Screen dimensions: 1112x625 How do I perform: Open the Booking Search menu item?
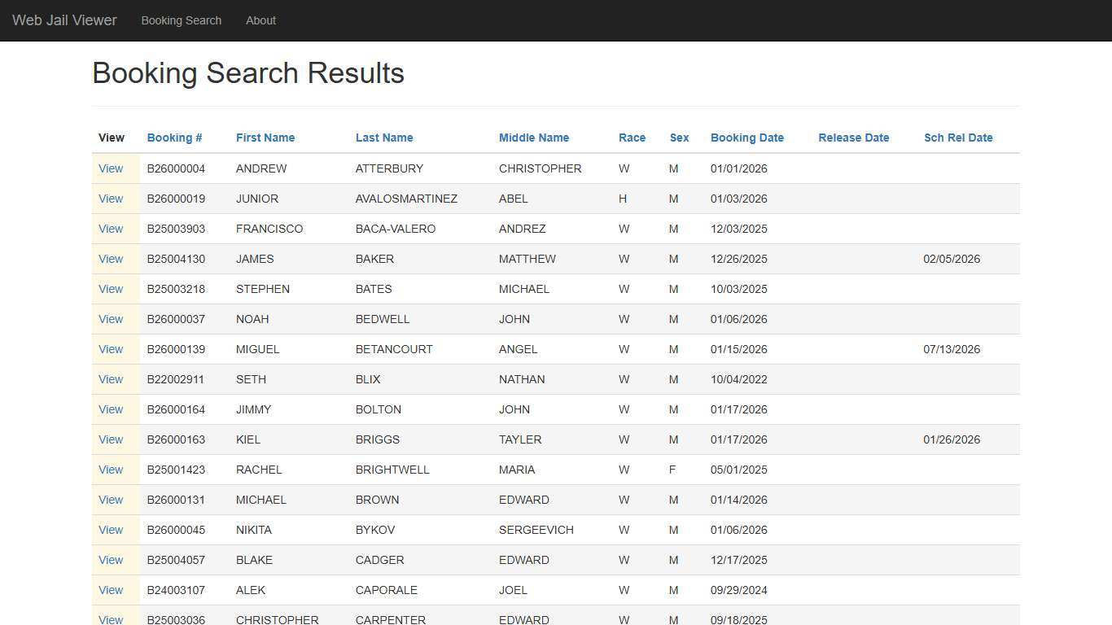(181, 20)
